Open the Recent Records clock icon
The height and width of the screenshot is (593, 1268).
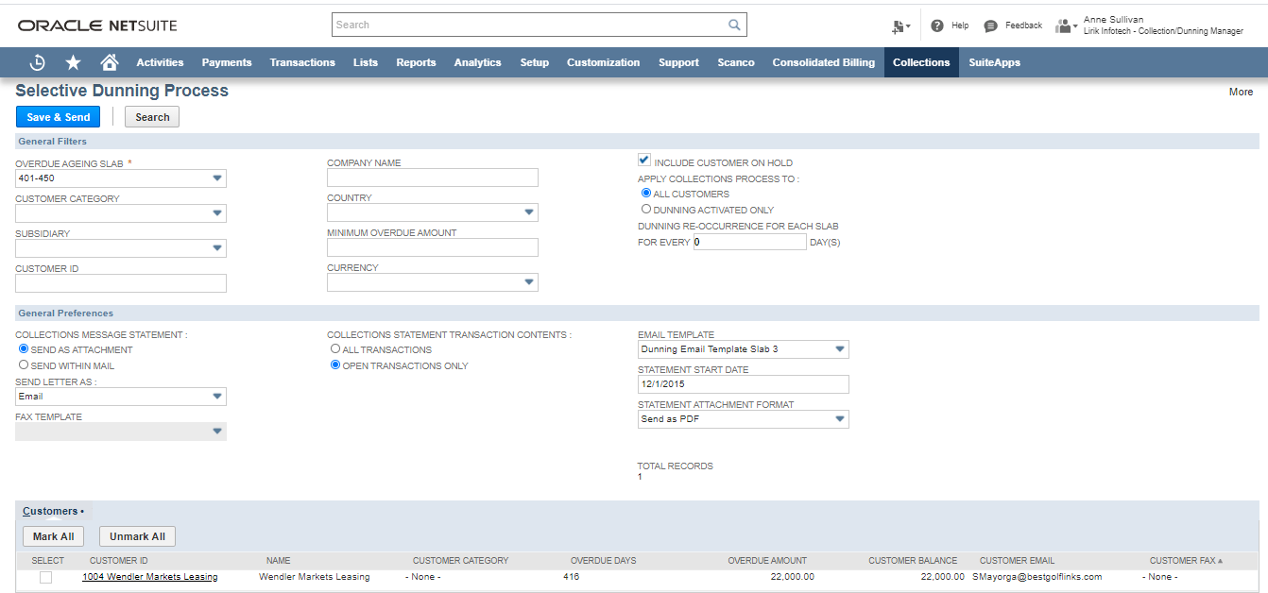[38, 62]
